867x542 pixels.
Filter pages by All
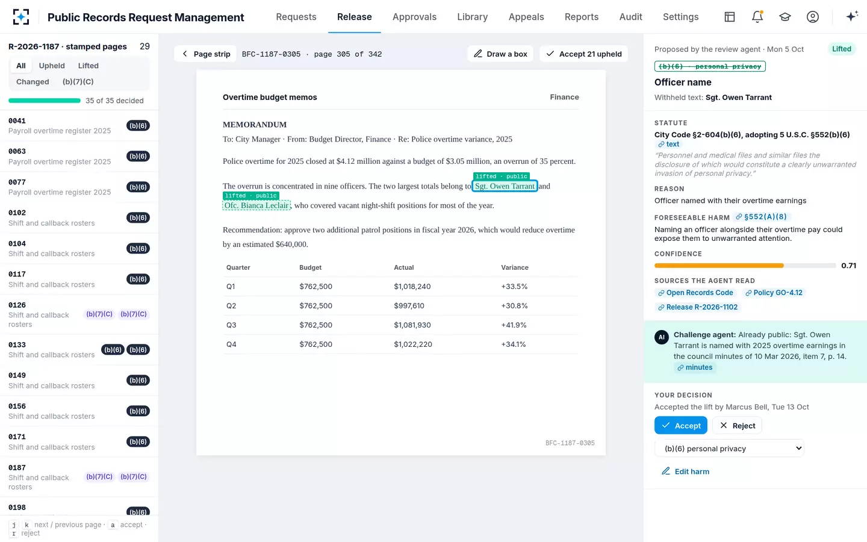21,66
